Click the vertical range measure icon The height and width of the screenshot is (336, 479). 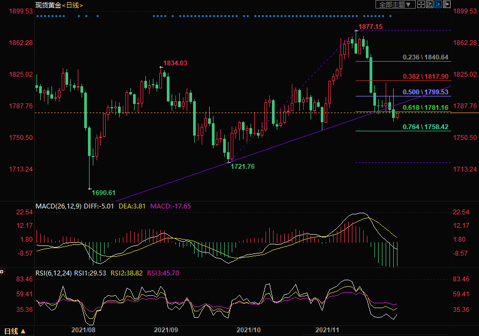pyautogui.click(x=430, y=5)
